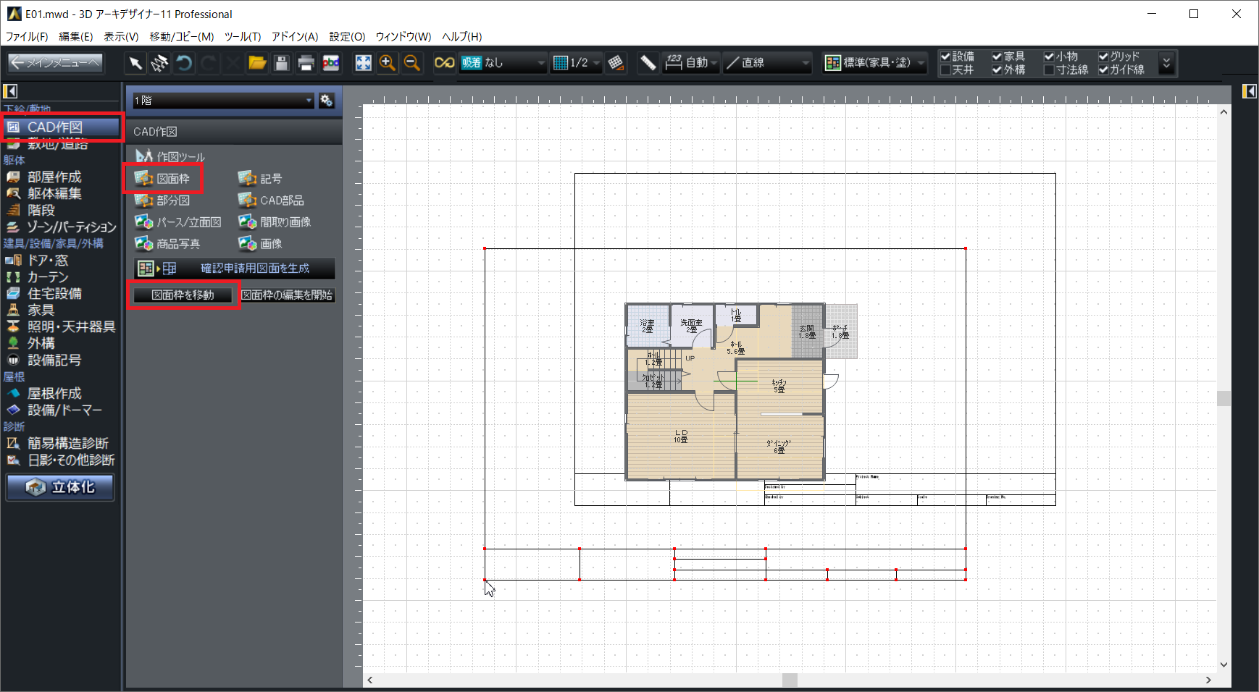Open the ファイル(F) menu

click(x=27, y=37)
